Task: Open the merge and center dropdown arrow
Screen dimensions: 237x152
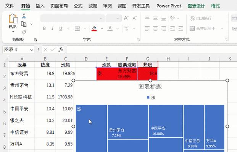Action: [x=222, y=28]
